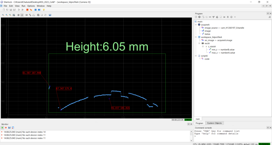Click the grey round Q icon in image toolbar
Screen dimensions: 272x145
click(x=38, y=15)
